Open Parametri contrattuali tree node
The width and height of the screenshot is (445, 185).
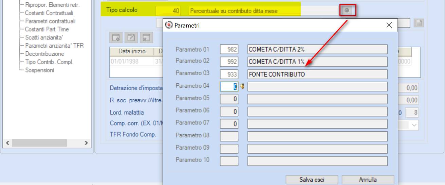point(50,21)
